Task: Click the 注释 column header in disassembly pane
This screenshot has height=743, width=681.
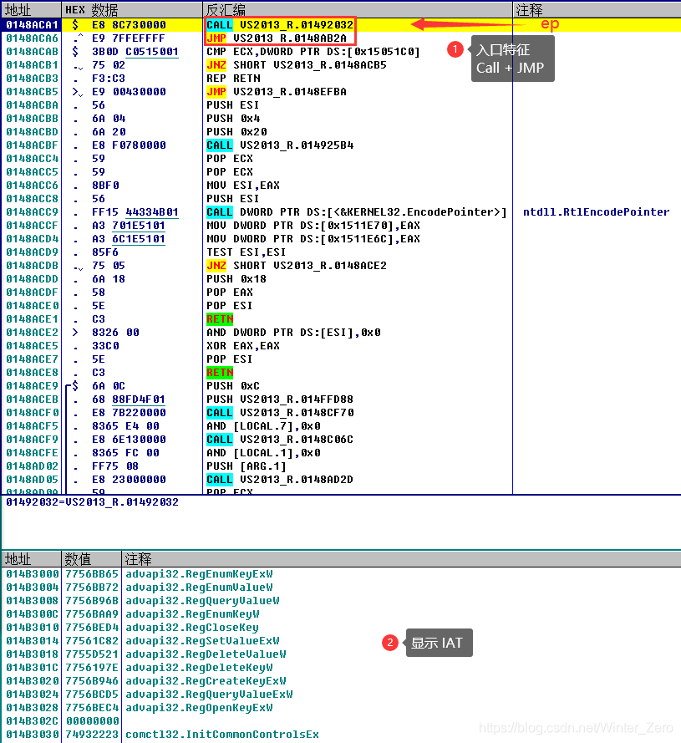Action: [x=597, y=10]
